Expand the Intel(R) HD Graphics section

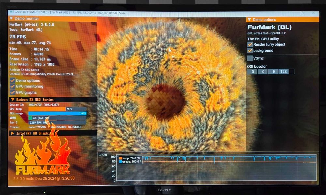[53, 133]
